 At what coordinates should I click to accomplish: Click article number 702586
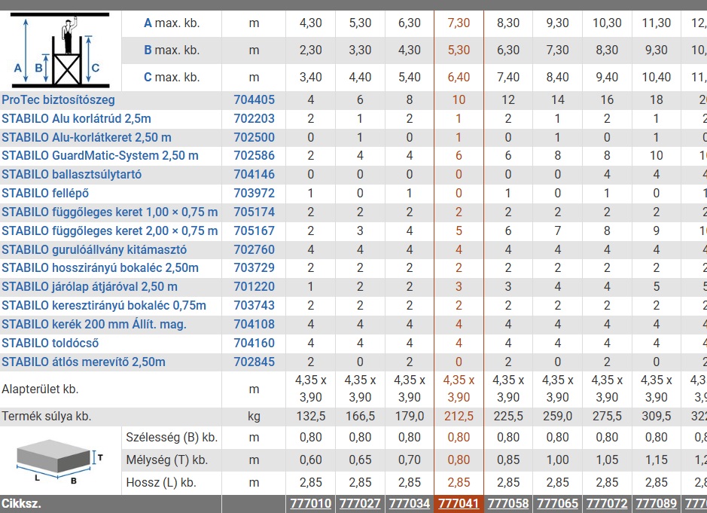click(x=254, y=156)
